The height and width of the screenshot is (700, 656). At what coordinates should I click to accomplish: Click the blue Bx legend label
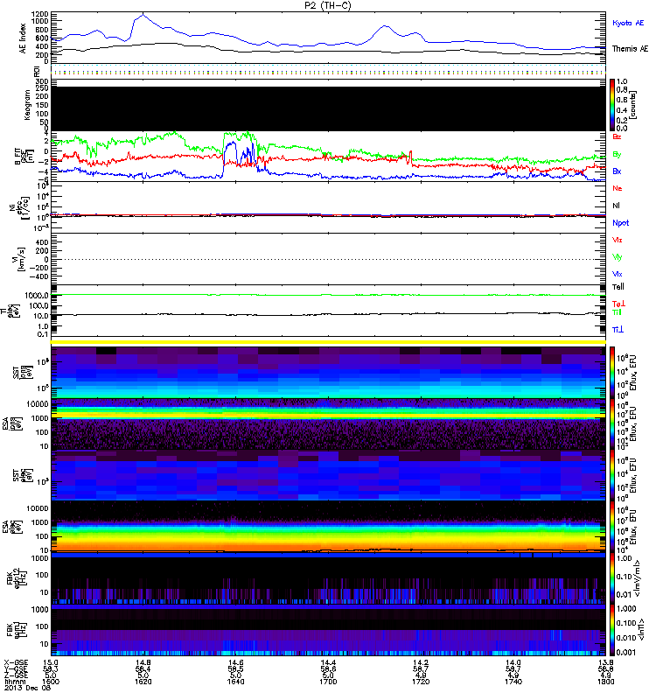click(x=618, y=171)
